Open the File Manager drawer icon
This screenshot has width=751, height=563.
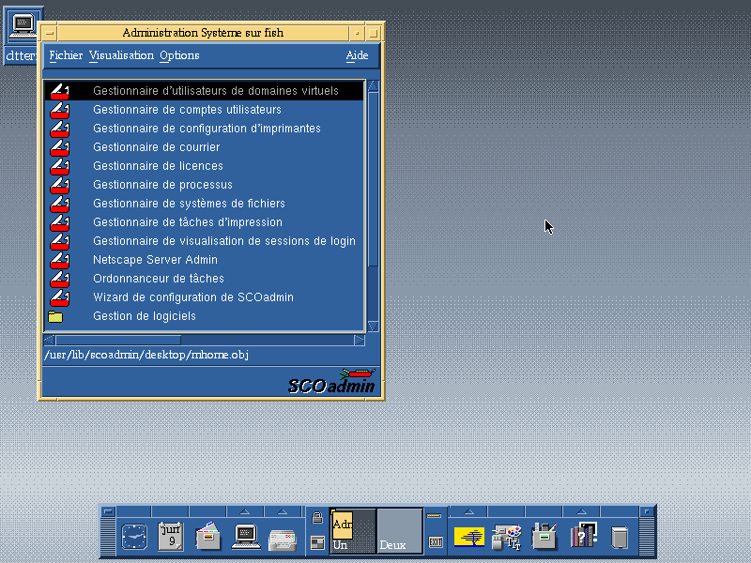tap(208, 536)
